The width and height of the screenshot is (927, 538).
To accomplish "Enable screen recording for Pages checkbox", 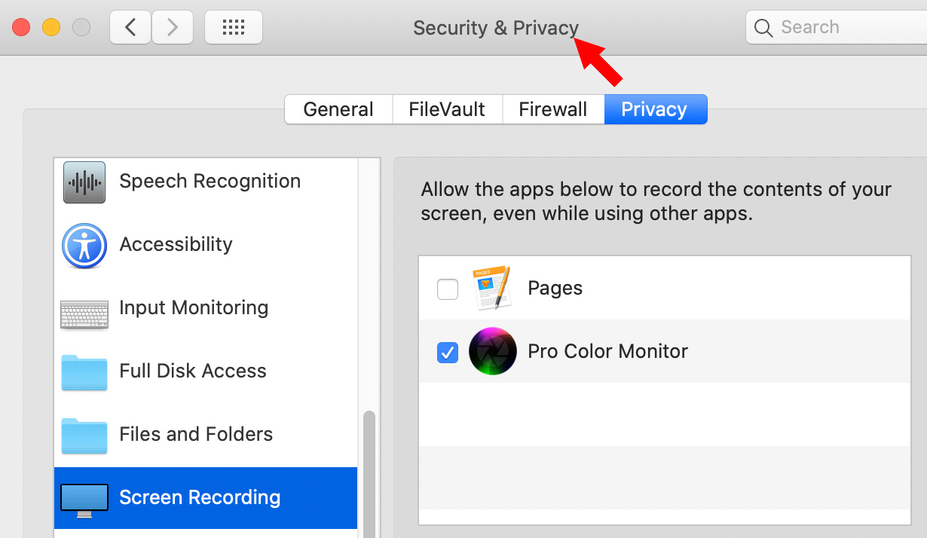I will [x=448, y=289].
